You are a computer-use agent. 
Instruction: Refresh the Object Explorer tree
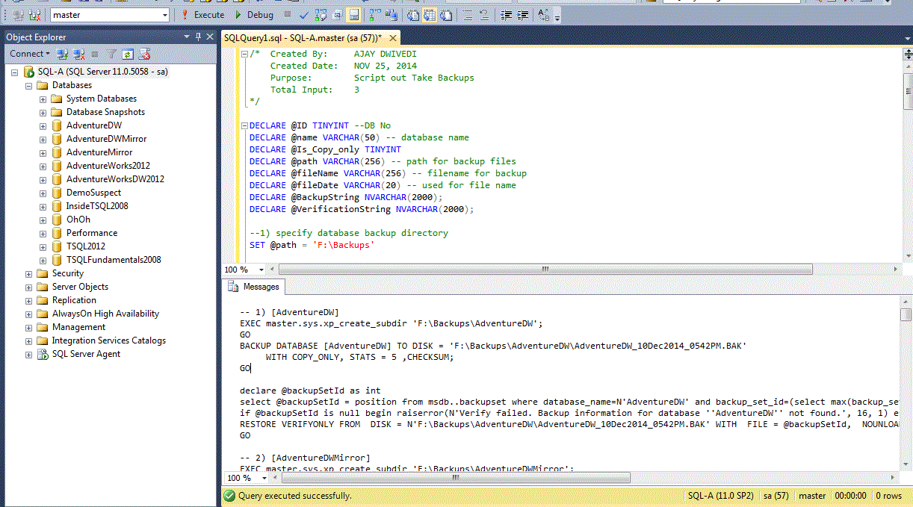point(128,54)
